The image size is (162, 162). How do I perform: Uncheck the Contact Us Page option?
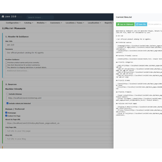click(6, 116)
